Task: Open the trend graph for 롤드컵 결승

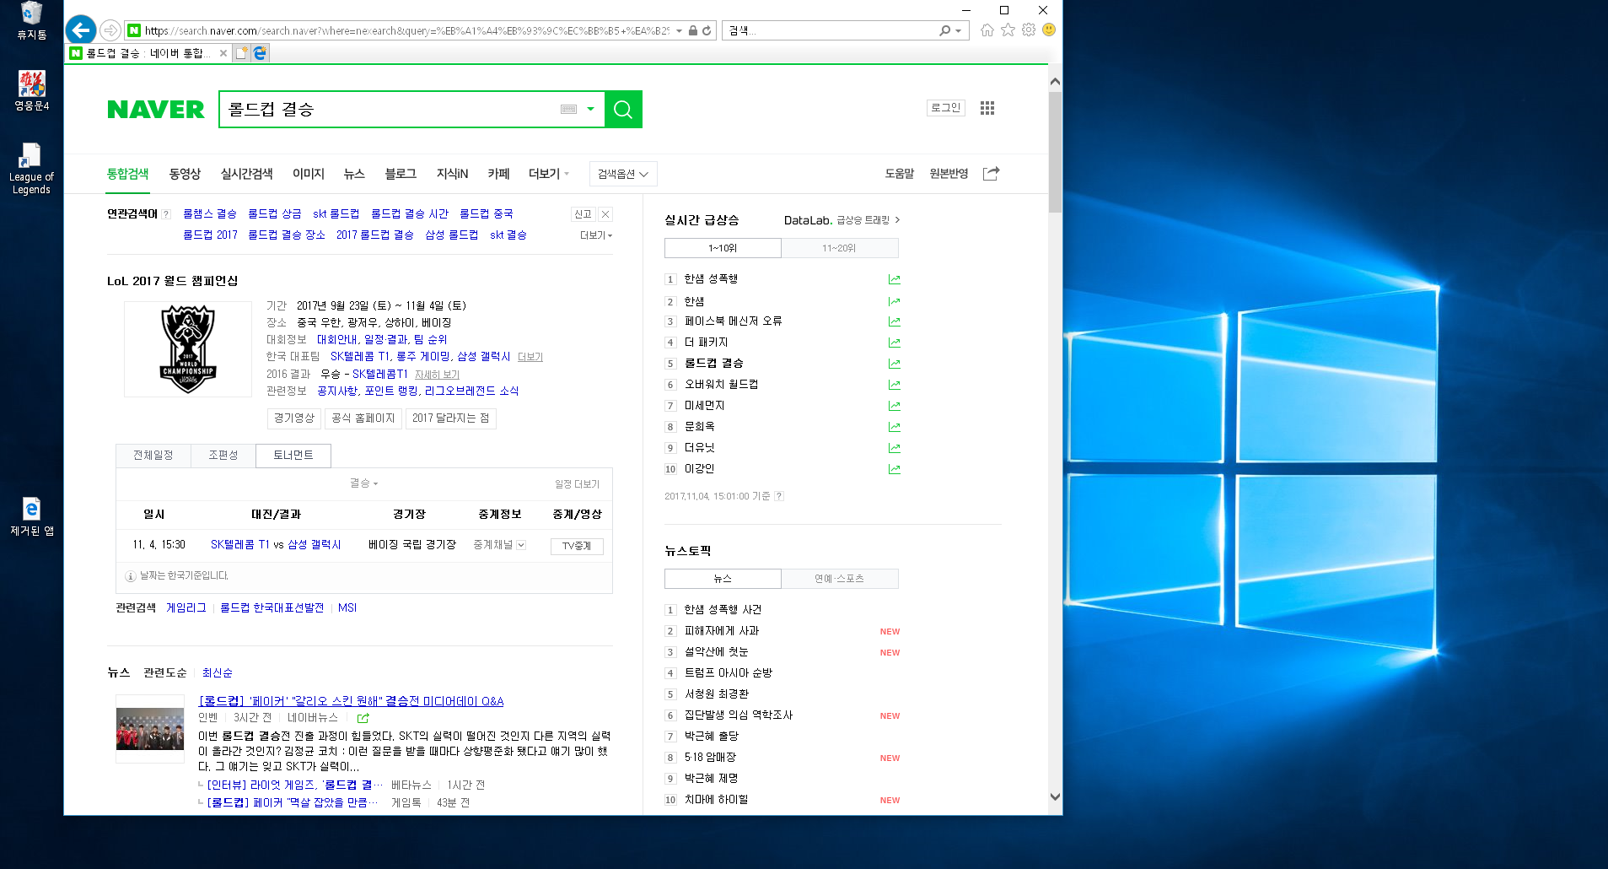Action: pyautogui.click(x=895, y=364)
